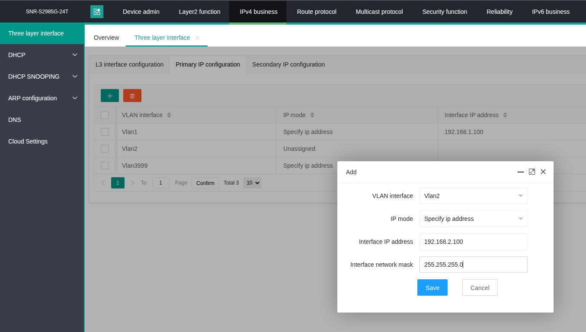Open Security function top menu
586x332 pixels.
pyautogui.click(x=445, y=12)
